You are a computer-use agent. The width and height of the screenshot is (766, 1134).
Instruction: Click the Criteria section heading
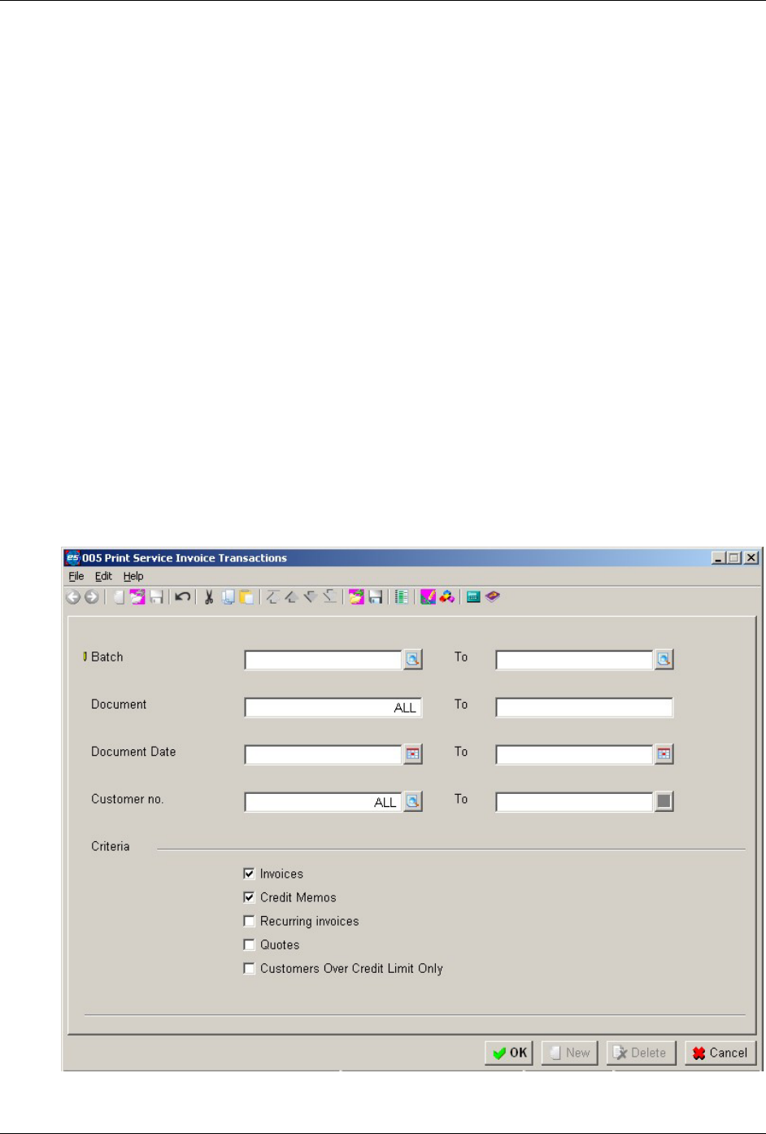111,846
